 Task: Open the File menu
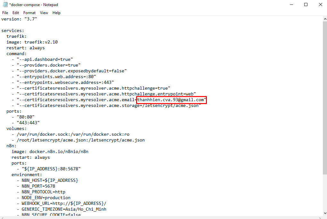pyautogui.click(x=5, y=12)
